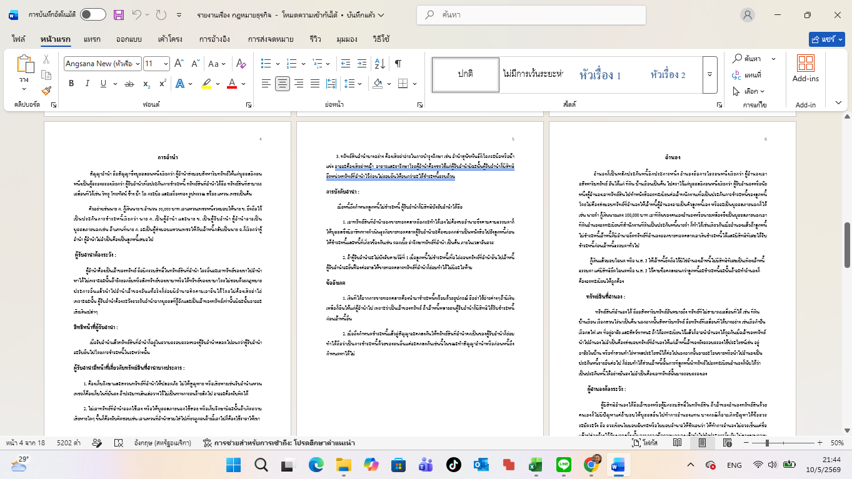Open the font name dropdown Angsana New
The height and width of the screenshot is (479, 852).
(x=137, y=64)
